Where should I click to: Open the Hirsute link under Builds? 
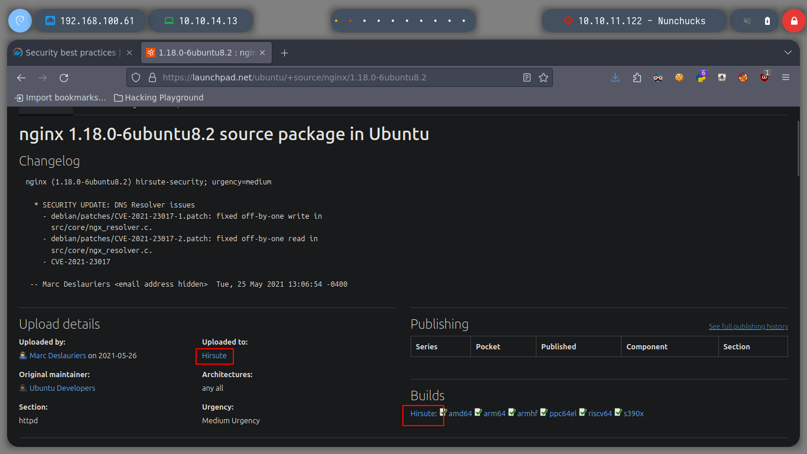tap(422, 414)
